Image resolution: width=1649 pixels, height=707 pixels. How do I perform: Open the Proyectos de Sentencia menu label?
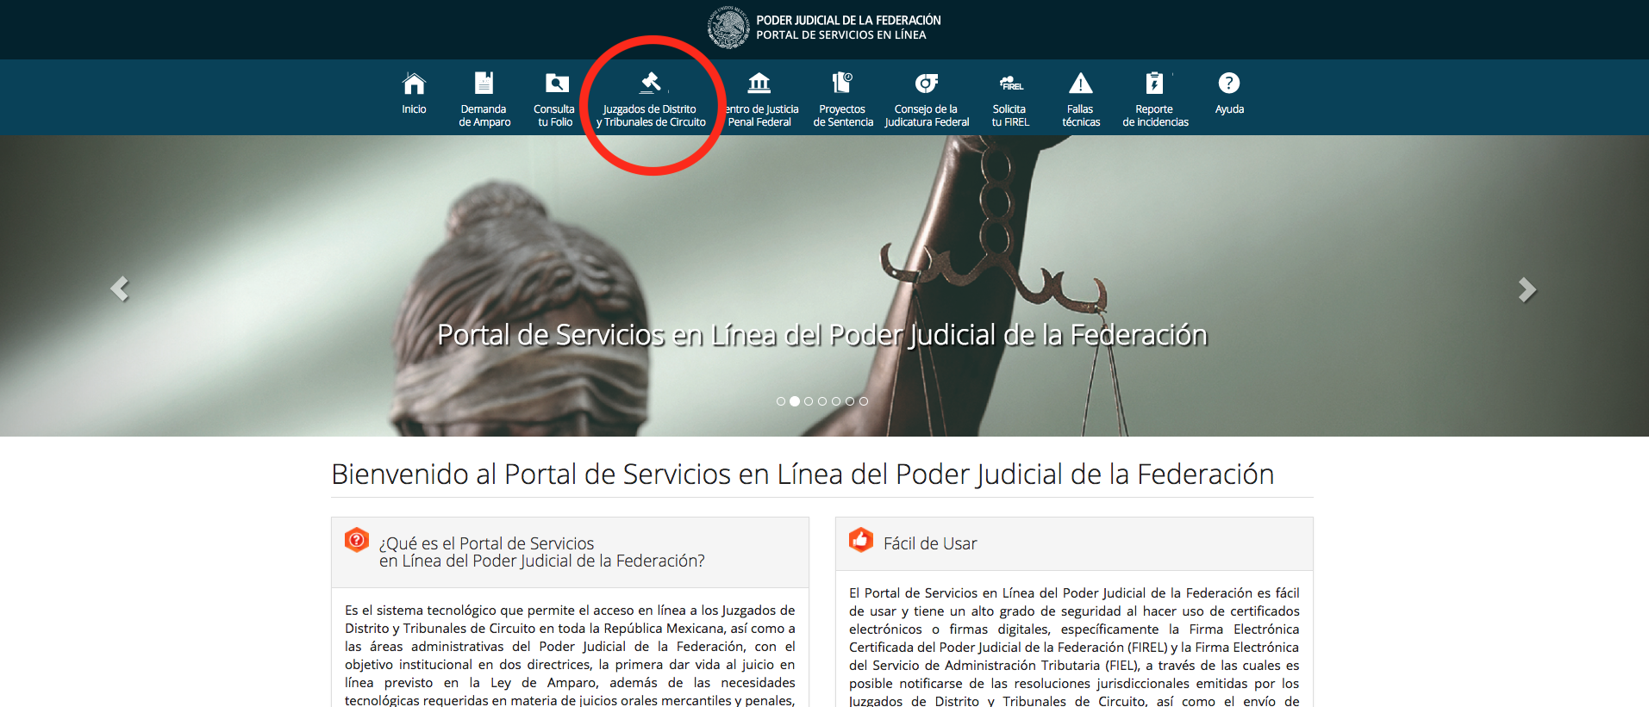(x=843, y=115)
